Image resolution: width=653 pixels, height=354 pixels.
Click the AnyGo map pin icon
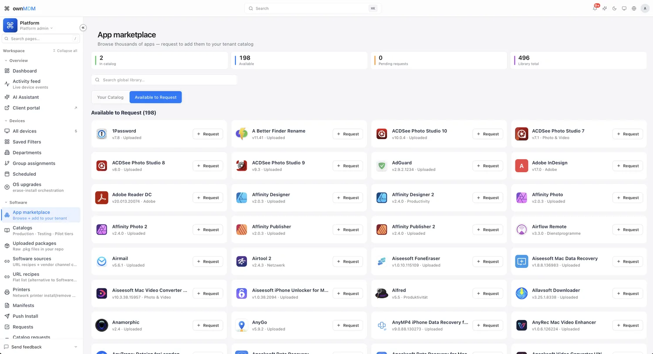click(242, 325)
